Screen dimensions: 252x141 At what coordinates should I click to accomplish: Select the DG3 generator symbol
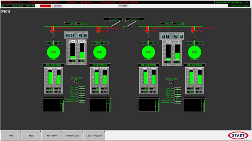click(195, 51)
